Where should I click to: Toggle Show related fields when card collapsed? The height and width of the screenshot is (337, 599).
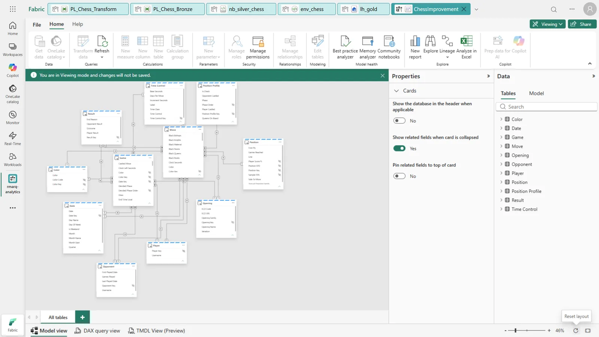[399, 148]
